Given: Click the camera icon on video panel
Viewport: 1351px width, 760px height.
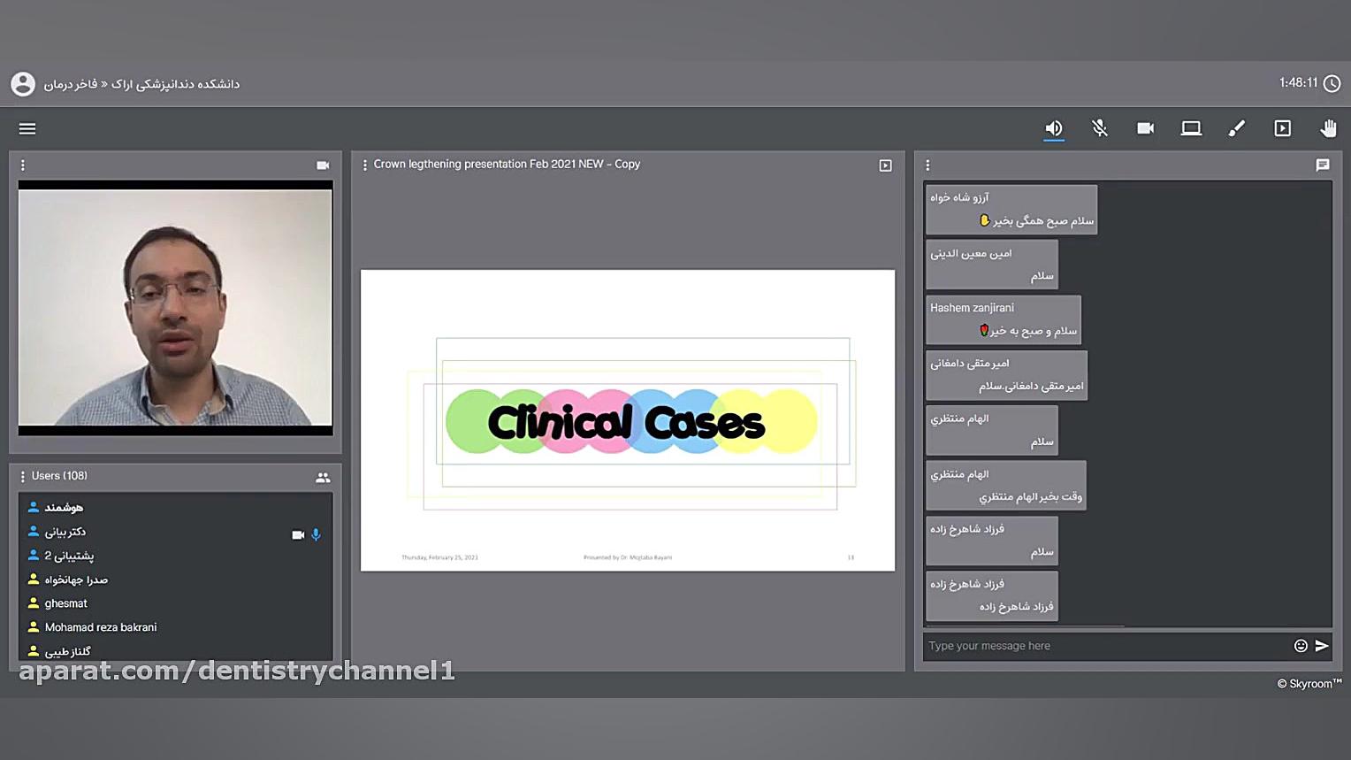Looking at the screenshot, I should [323, 165].
